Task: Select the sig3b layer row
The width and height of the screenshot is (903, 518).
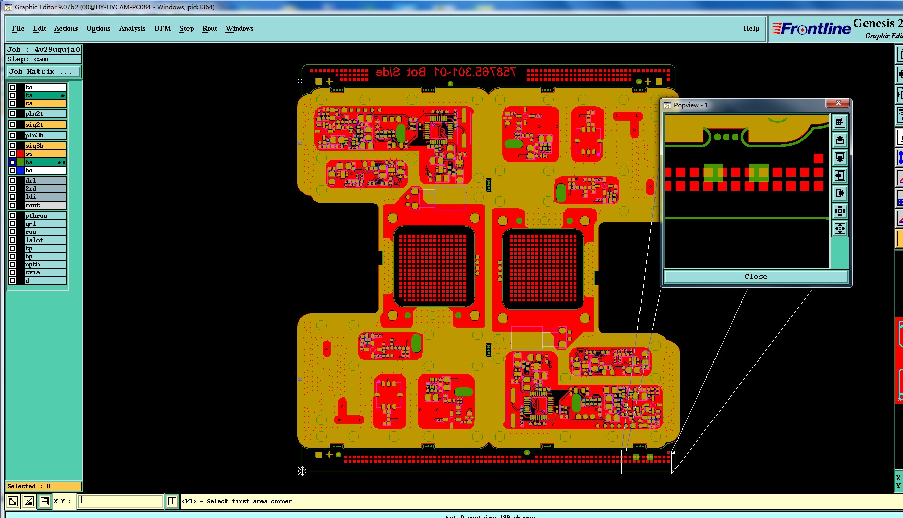Action: (x=46, y=146)
